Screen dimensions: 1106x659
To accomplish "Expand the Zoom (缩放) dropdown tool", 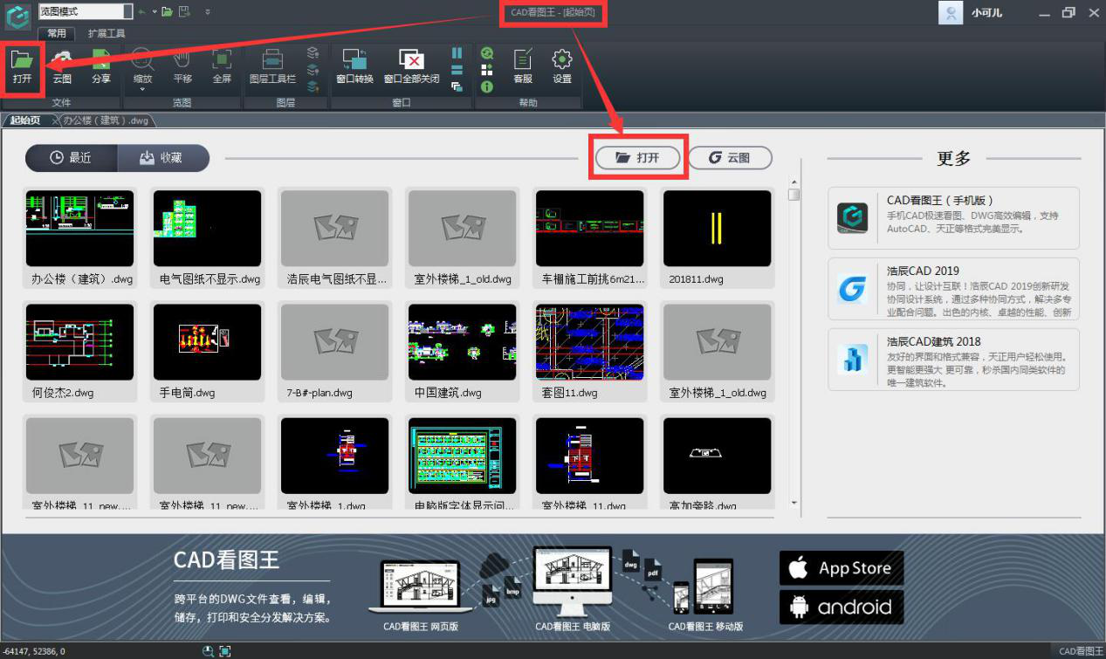I will coord(142,70).
